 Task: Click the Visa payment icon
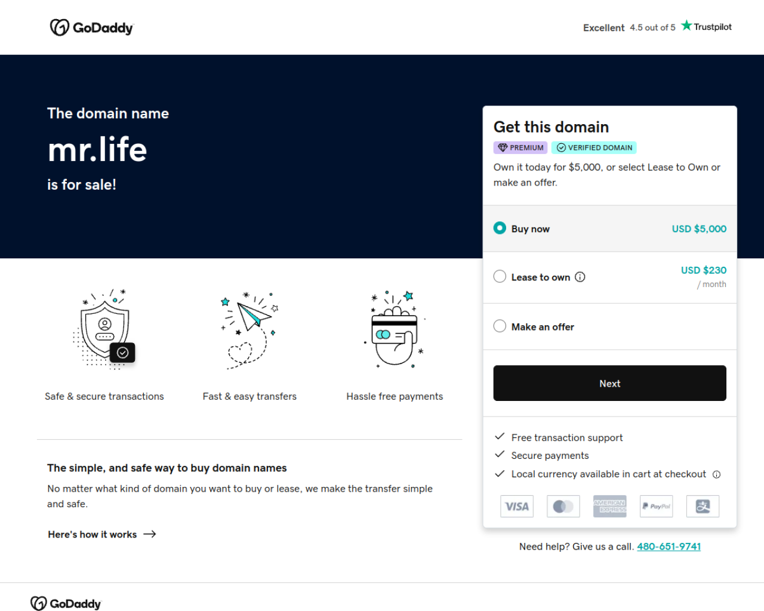[517, 506]
